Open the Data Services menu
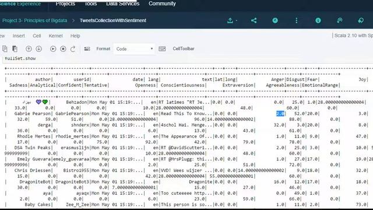The width and height of the screenshot is (373, 210). pos(123,3)
